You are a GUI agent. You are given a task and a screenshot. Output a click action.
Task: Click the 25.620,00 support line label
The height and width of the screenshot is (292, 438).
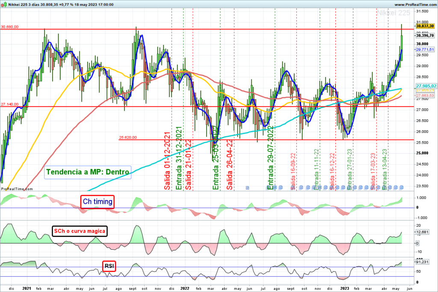(x=128, y=137)
